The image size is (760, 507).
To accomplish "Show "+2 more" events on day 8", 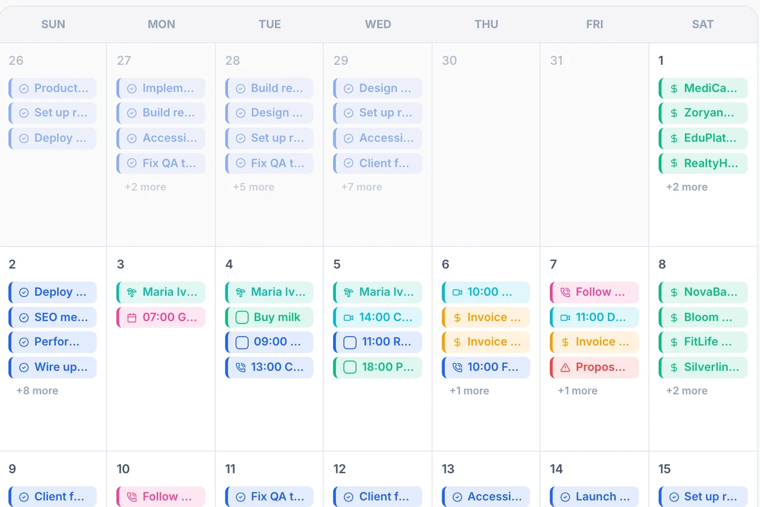I will 687,391.
